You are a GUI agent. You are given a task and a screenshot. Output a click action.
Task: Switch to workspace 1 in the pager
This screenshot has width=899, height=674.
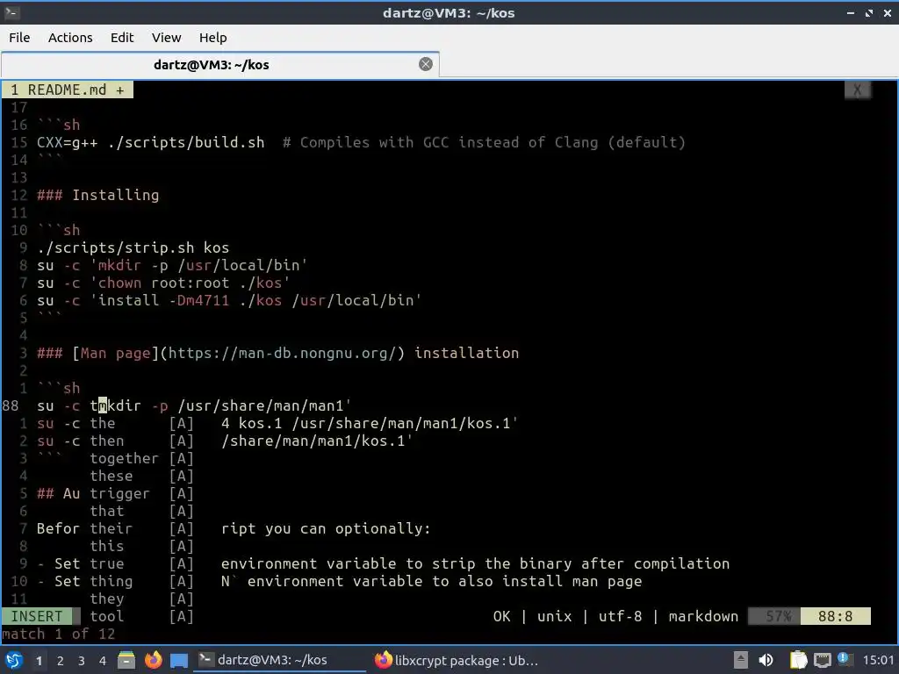coord(39,661)
